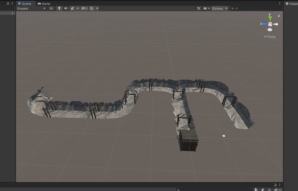The height and width of the screenshot is (191, 298).
Task: Toggle the Persp perspective view
Action: (270, 37)
